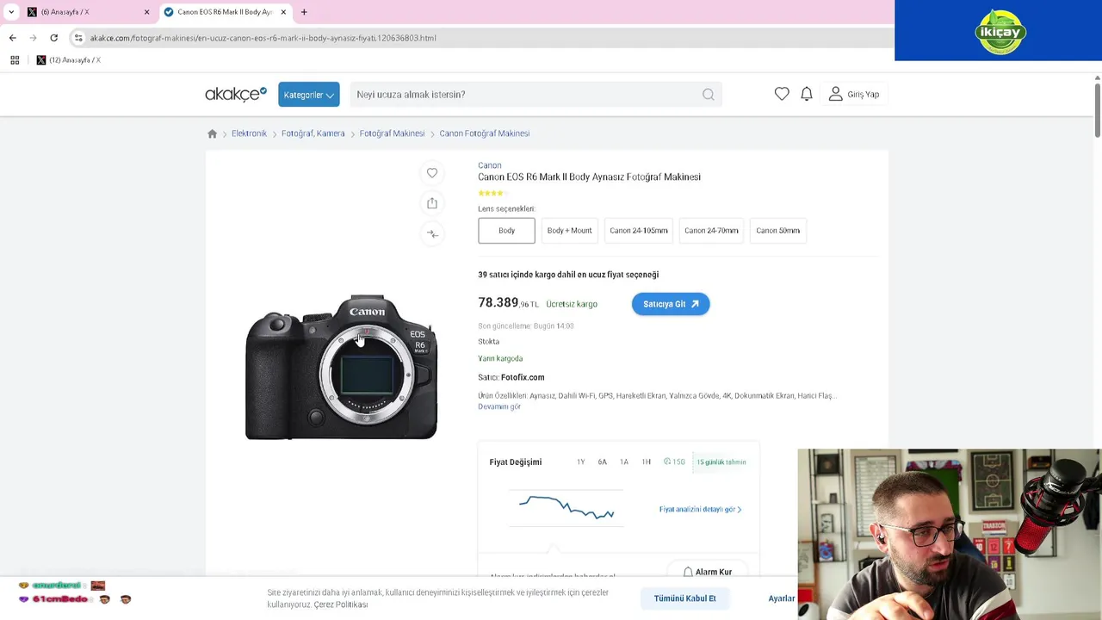The image size is (1102, 620).
Task: Open the Çerez Politikası link
Action: point(341,604)
